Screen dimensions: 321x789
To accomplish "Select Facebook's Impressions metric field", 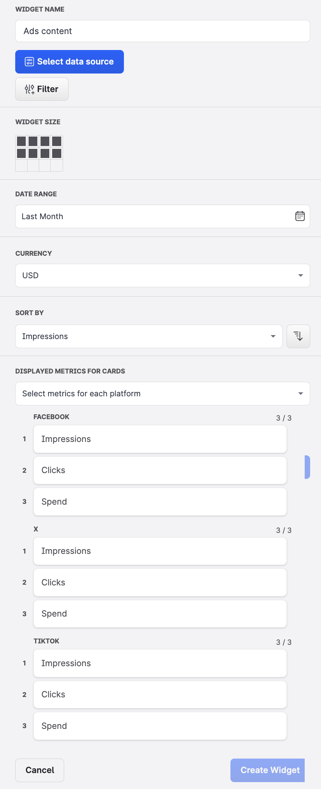I will [160, 439].
